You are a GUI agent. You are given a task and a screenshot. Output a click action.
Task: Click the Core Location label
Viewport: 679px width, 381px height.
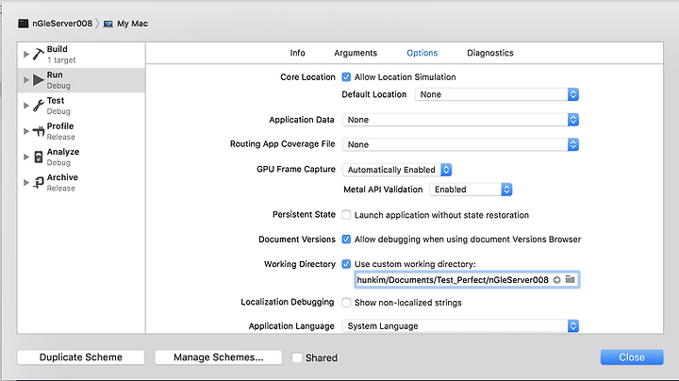pos(307,77)
